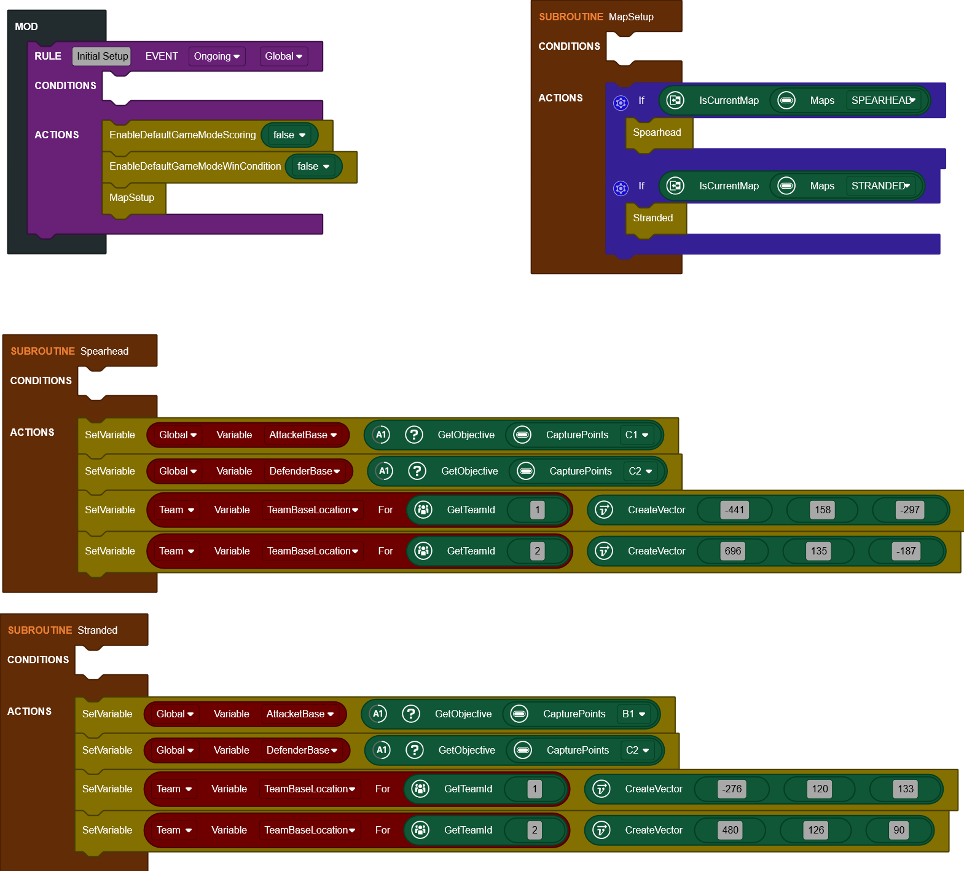The image size is (964, 871).
Task: Toggle EnableDefaultGameModeScoring false value
Action: point(289,135)
